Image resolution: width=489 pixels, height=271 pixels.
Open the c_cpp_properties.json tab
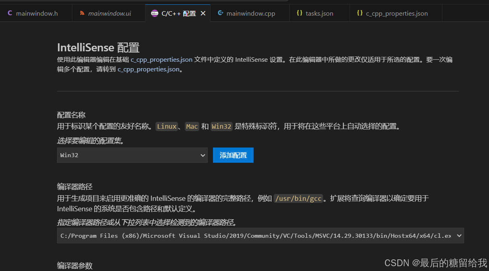pos(396,13)
